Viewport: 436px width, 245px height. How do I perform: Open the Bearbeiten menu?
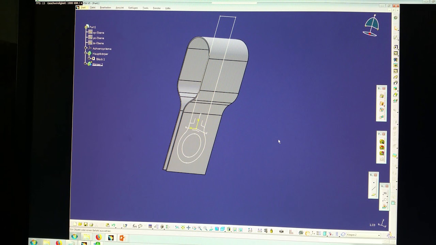tap(105, 7)
